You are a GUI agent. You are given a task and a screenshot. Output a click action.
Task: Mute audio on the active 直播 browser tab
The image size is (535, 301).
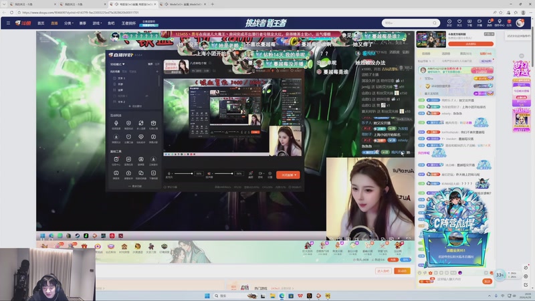click(x=116, y=4)
